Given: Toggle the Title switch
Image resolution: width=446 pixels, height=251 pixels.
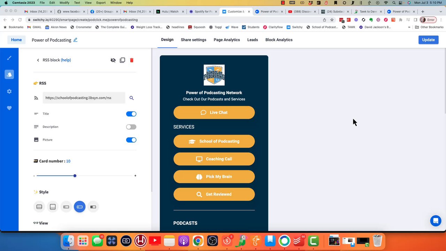Looking at the screenshot, I should point(131,114).
